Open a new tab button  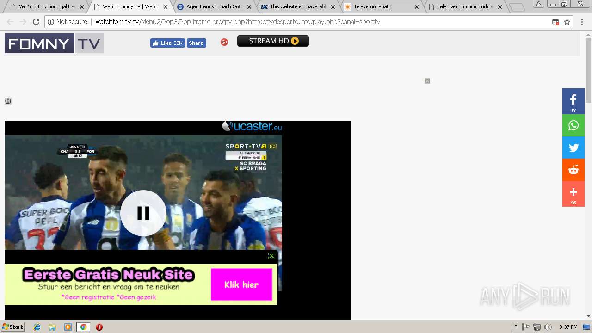tap(517, 7)
